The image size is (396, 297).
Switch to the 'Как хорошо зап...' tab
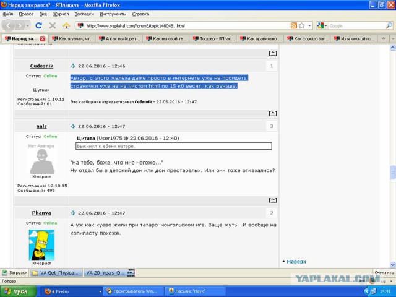pos(308,38)
